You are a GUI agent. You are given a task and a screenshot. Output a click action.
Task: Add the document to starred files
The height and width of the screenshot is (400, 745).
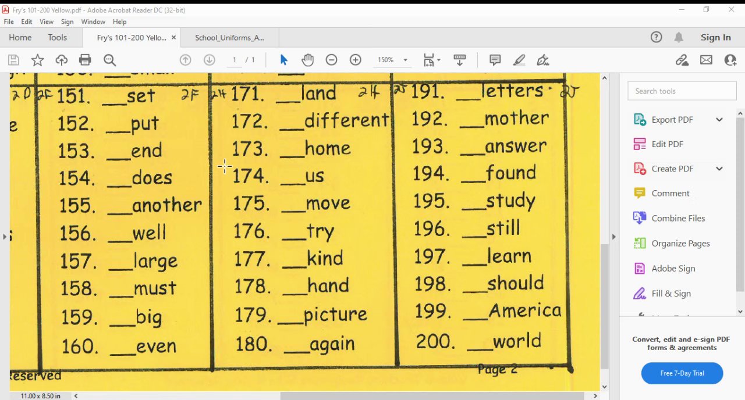point(37,60)
